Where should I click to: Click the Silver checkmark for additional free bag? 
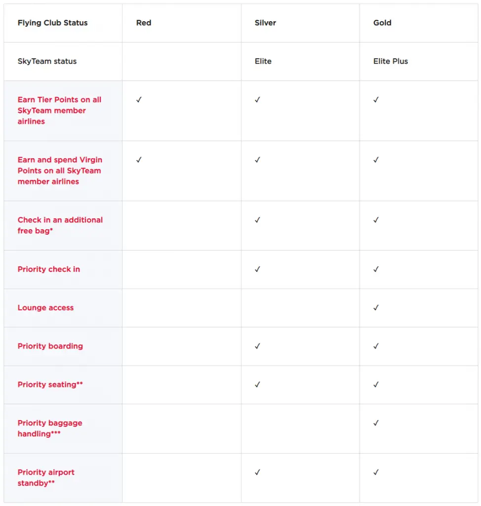[x=257, y=220]
